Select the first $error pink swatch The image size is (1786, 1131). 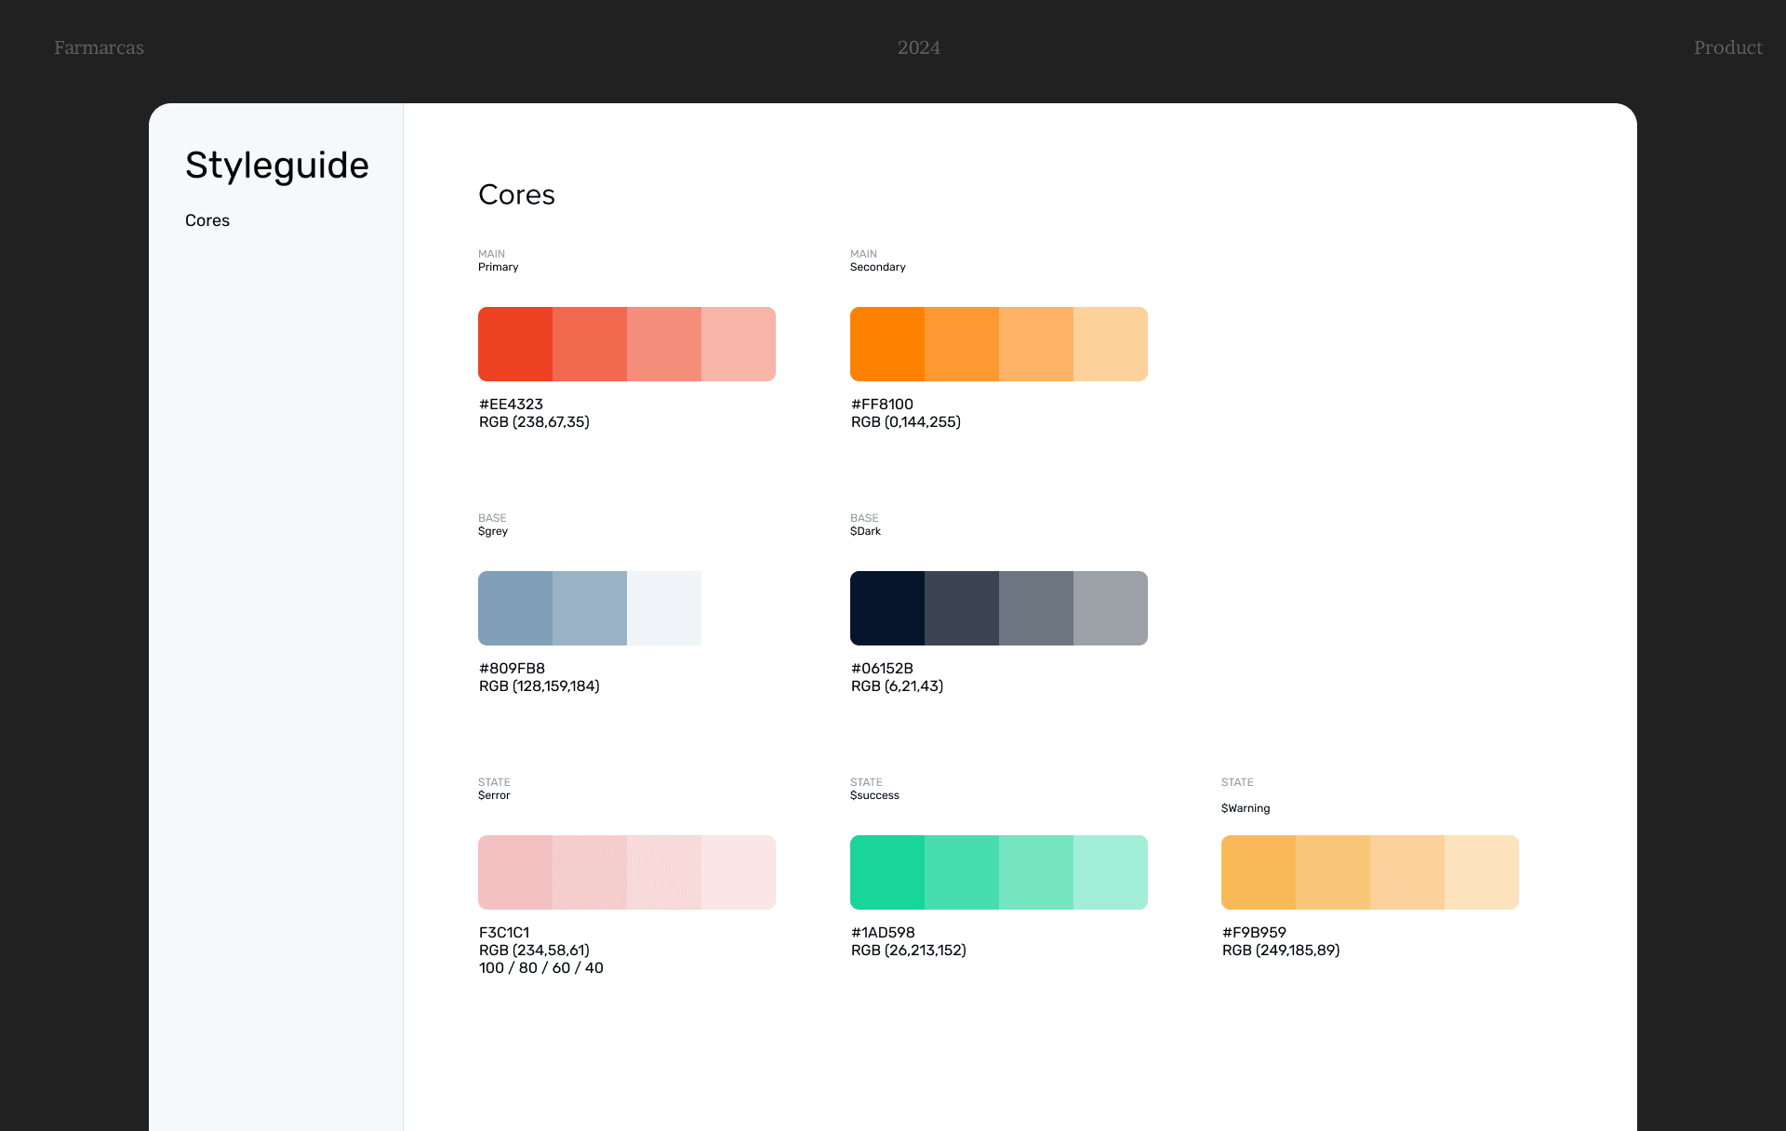coord(515,872)
